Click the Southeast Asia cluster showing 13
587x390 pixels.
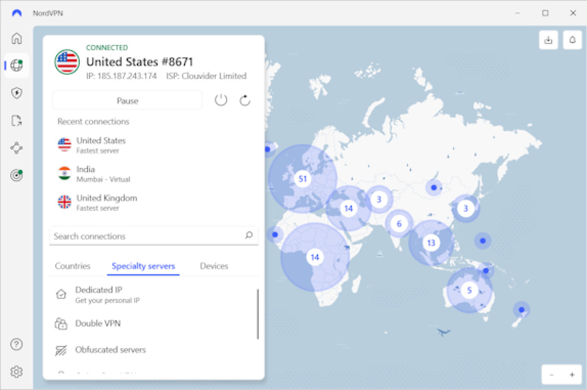coord(431,243)
